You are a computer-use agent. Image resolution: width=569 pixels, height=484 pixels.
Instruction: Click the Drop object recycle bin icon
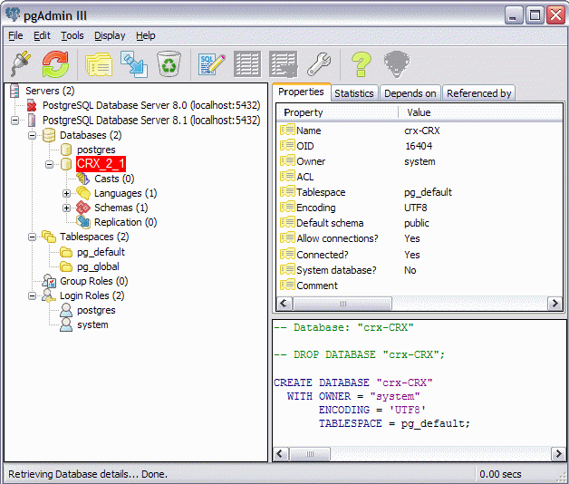169,64
